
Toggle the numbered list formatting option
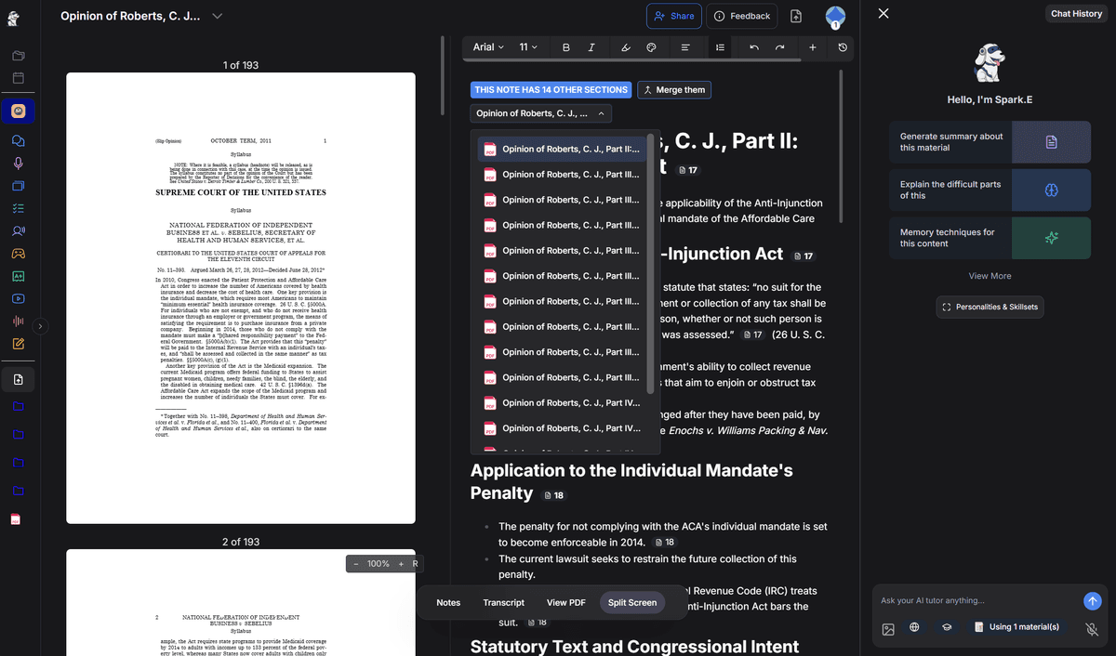720,46
